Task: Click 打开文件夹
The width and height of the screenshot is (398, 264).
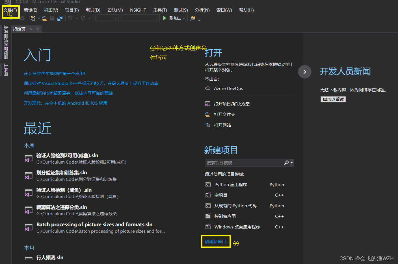Action: click(224, 115)
